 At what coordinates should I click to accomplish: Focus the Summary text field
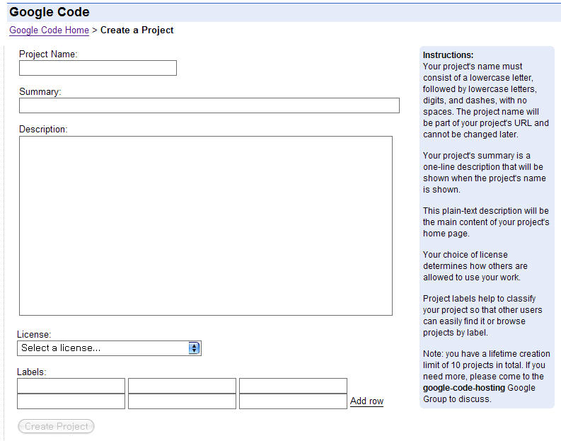coord(209,105)
